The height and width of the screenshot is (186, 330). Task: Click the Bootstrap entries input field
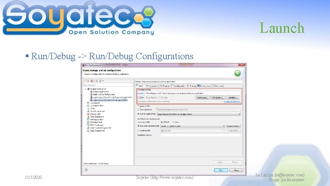(200, 135)
